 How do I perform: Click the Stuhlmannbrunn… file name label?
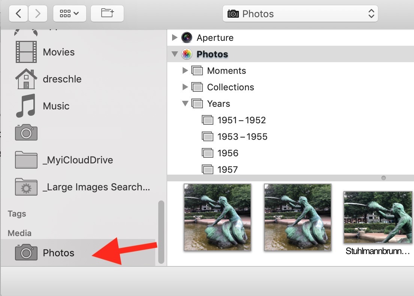tap(378, 251)
